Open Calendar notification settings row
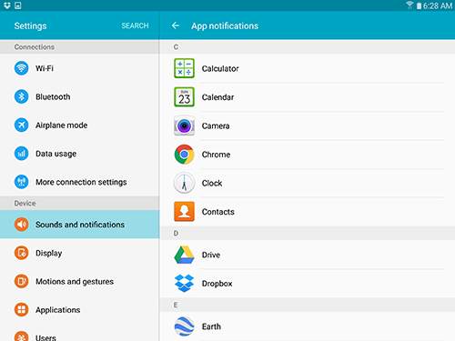This screenshot has height=341, width=455. tap(308, 97)
